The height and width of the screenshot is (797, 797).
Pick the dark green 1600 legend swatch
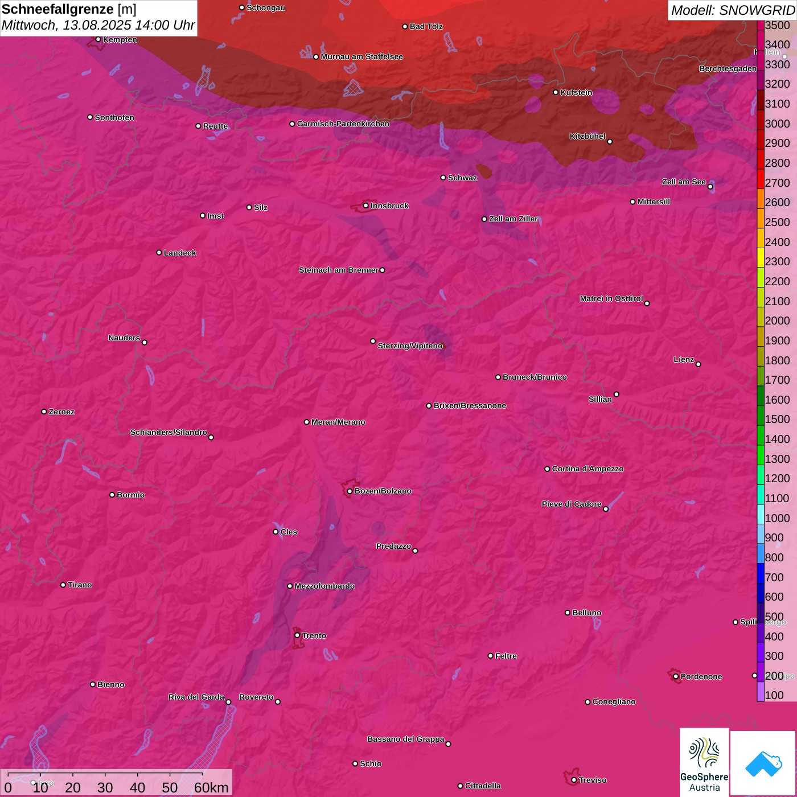pyautogui.click(x=761, y=396)
